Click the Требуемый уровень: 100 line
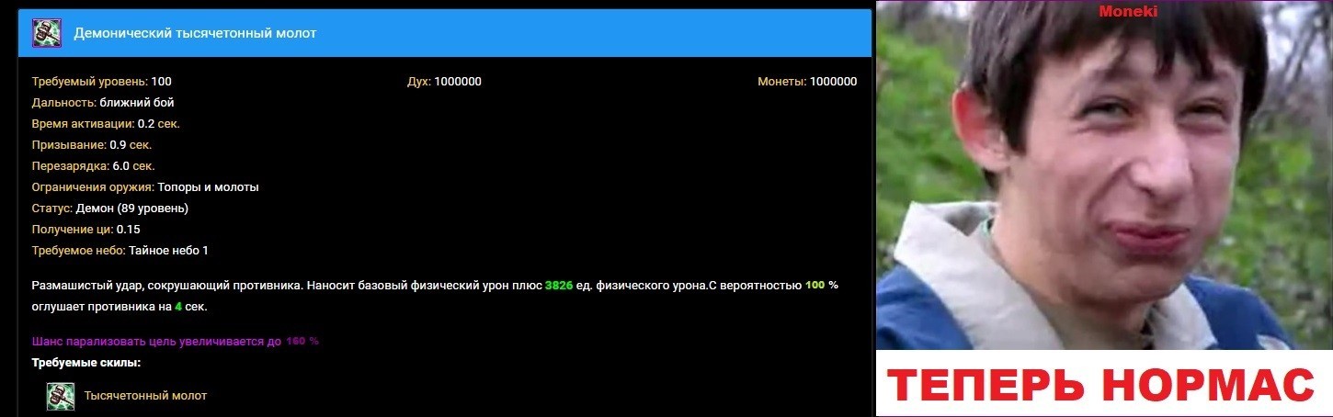Viewport: 1333px width, 417px height. [x=102, y=82]
